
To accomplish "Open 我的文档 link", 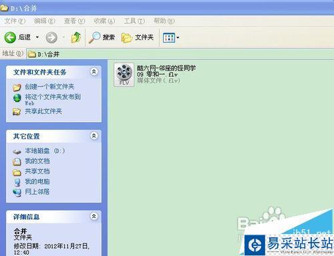I will [37, 161].
